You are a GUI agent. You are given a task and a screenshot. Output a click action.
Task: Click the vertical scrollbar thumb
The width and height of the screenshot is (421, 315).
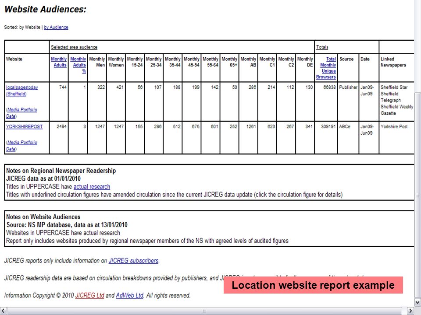click(x=417, y=196)
